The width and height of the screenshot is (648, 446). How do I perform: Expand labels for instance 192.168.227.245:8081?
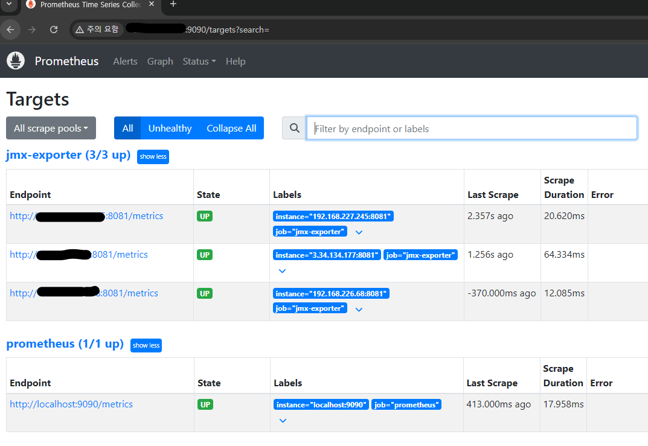pyautogui.click(x=359, y=232)
